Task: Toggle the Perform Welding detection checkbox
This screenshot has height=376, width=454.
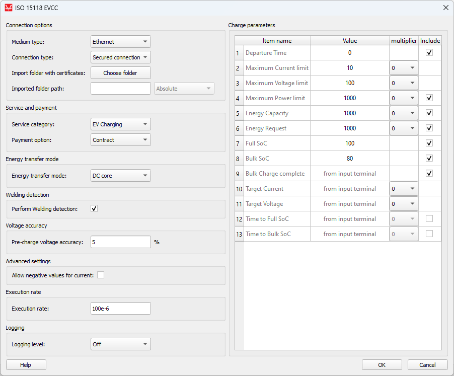Action: click(94, 208)
